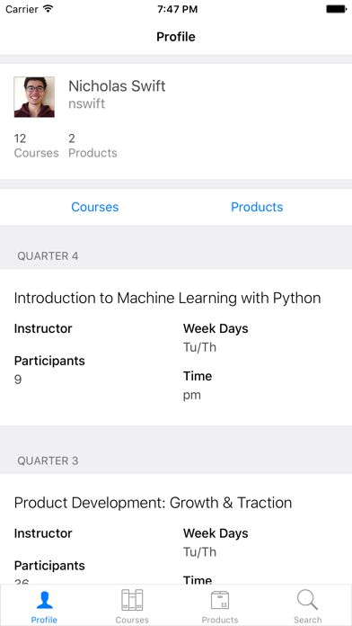Tap the nswift username
The width and height of the screenshot is (352, 626).
86,103
